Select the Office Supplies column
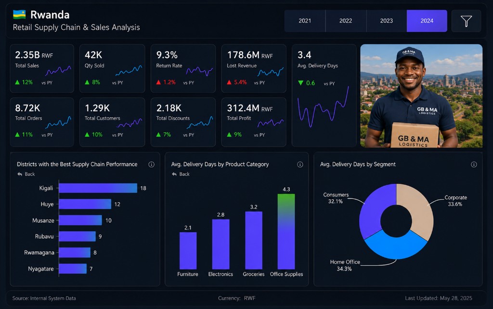493x309 pixels. click(286, 232)
